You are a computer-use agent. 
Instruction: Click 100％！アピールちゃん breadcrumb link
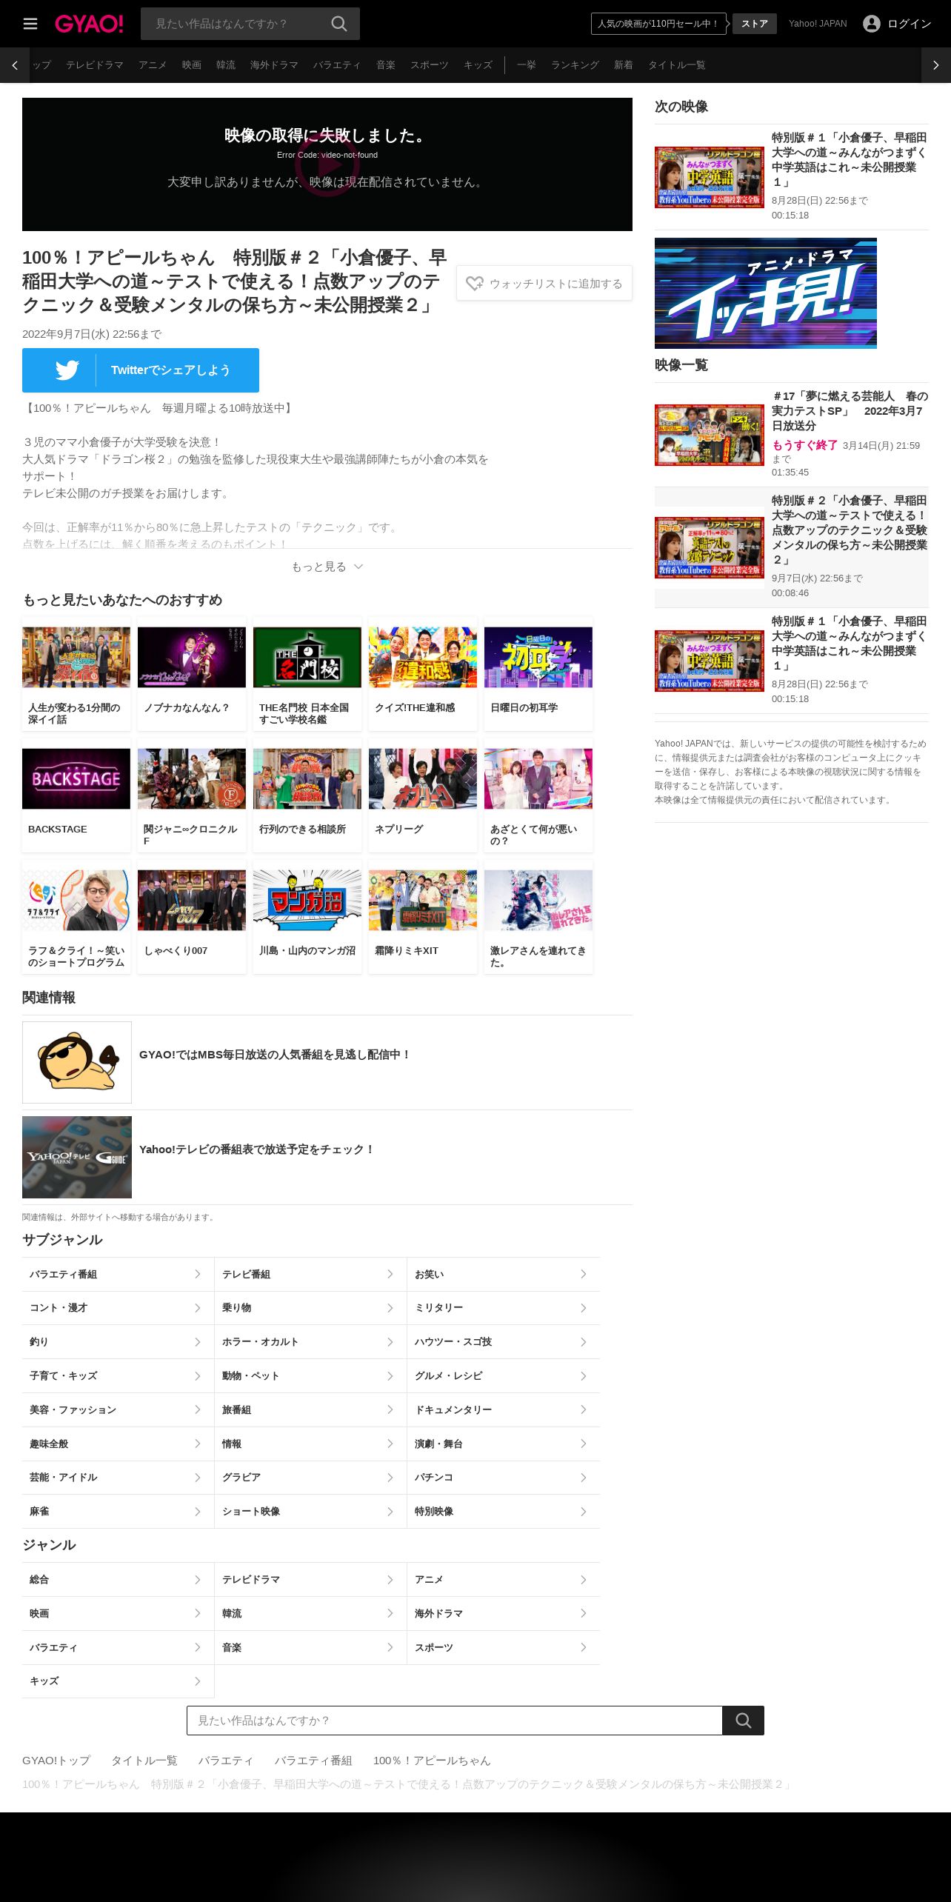[432, 1761]
